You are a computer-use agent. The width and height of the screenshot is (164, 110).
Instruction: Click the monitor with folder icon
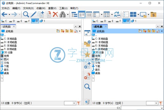(143, 15)
